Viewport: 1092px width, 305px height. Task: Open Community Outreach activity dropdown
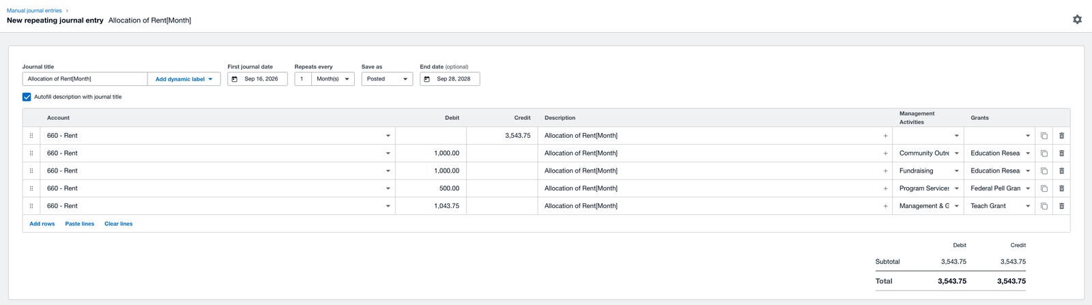(x=928, y=154)
